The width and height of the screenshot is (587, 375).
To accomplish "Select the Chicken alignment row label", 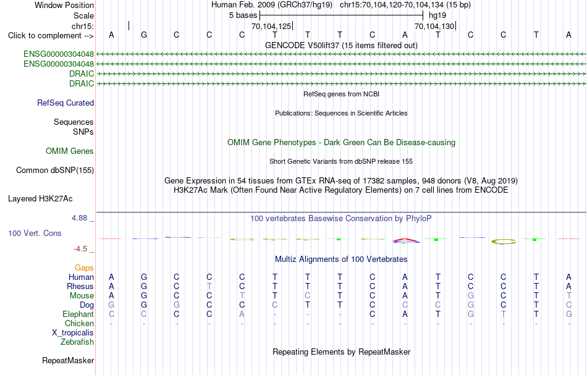I will click(x=79, y=323).
